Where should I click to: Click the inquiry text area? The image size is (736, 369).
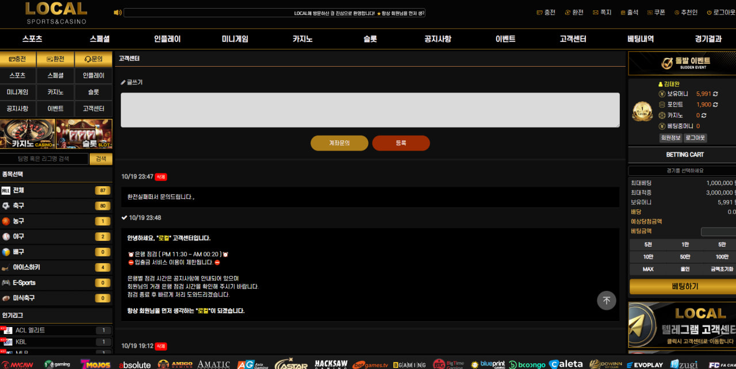pos(370,110)
